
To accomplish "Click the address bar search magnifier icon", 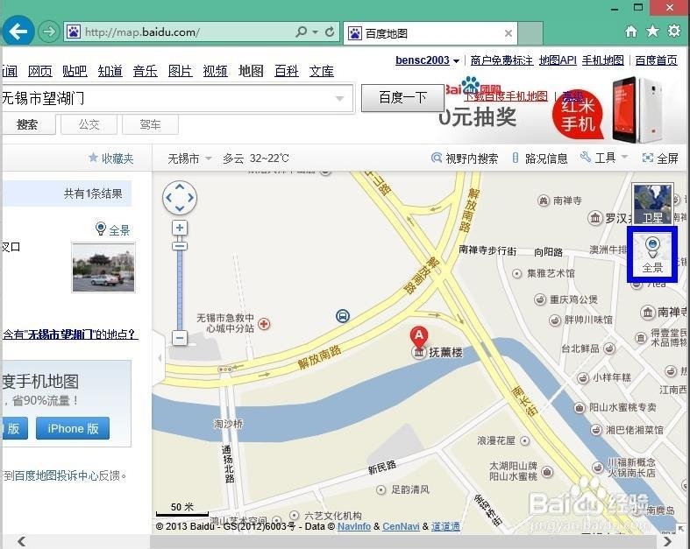I will pyautogui.click(x=301, y=32).
